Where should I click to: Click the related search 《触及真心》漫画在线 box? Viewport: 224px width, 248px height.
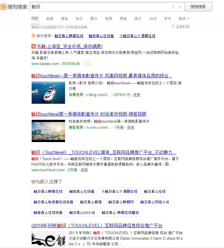[x=119, y=191]
